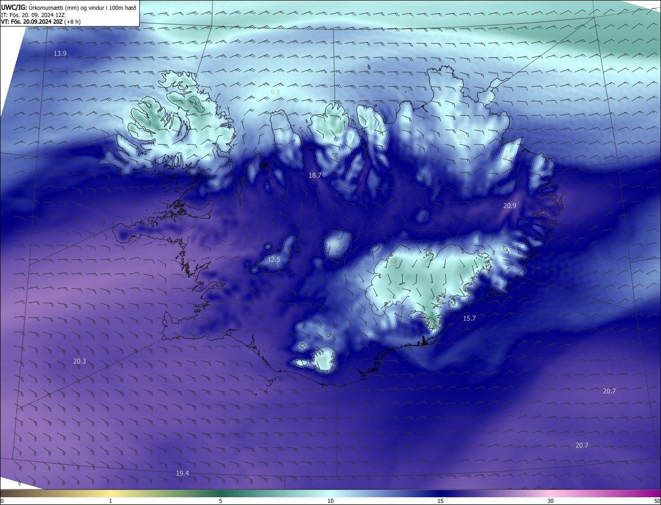The width and height of the screenshot is (661, 505).
Task: Select the '15' tick on the color scale
Action: [x=440, y=501]
